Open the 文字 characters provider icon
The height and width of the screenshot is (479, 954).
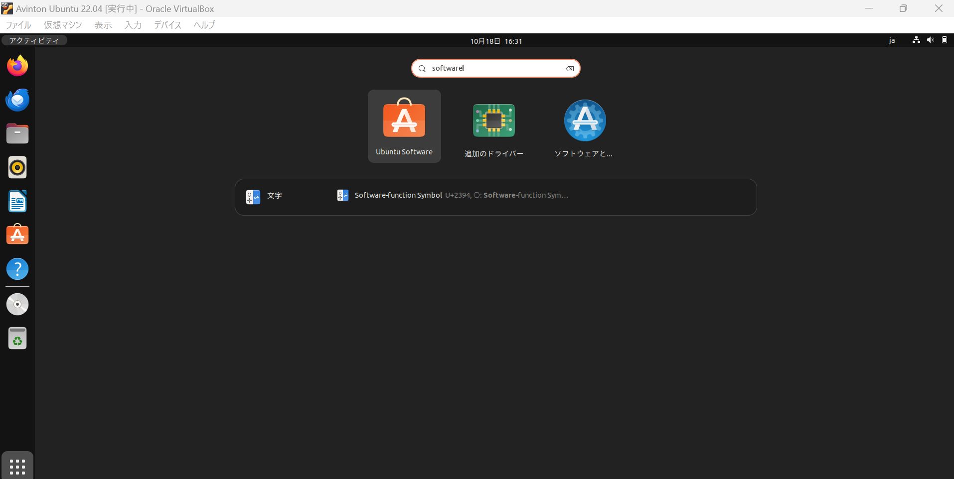(x=253, y=197)
